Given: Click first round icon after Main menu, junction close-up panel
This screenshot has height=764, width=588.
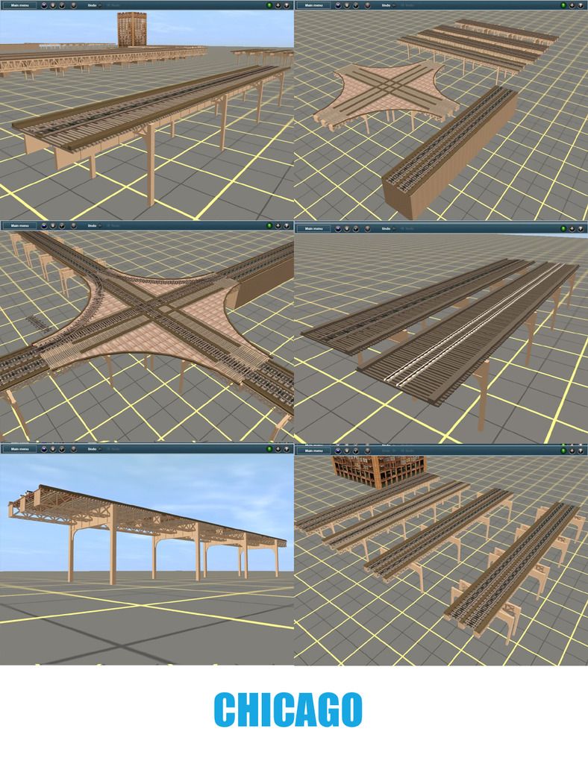Looking at the screenshot, I should pos(44,226).
